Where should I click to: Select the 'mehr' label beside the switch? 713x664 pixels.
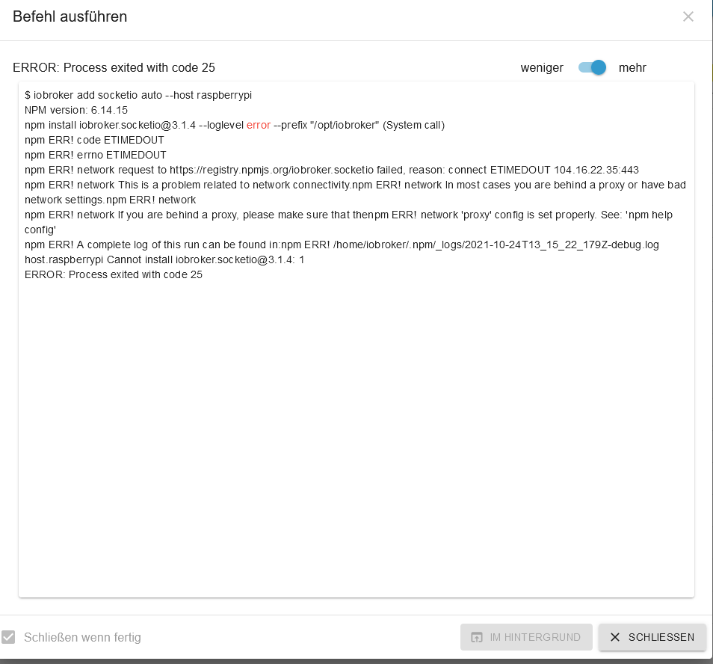(632, 68)
